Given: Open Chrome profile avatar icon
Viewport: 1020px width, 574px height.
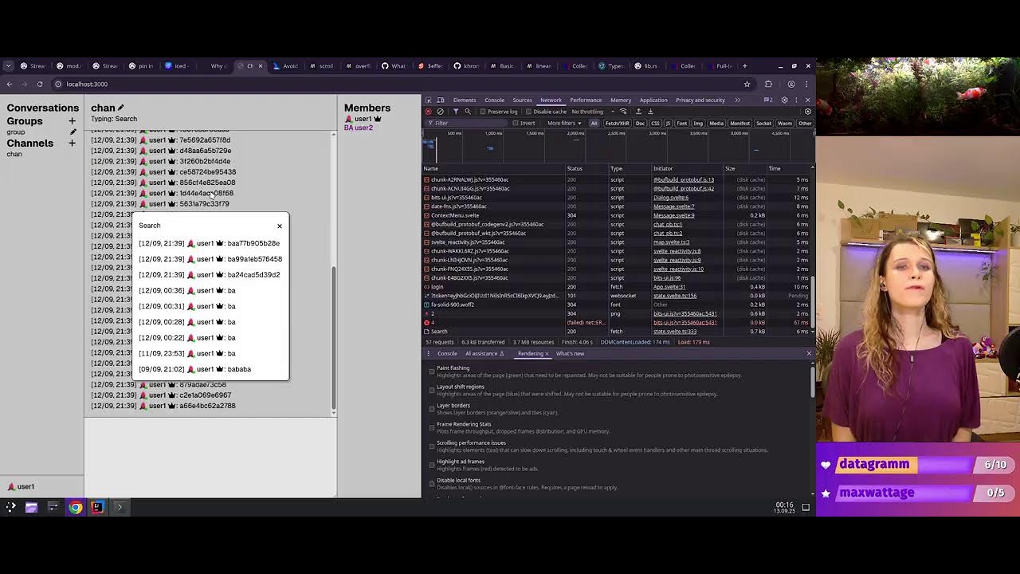Looking at the screenshot, I should pyautogui.click(x=791, y=85).
